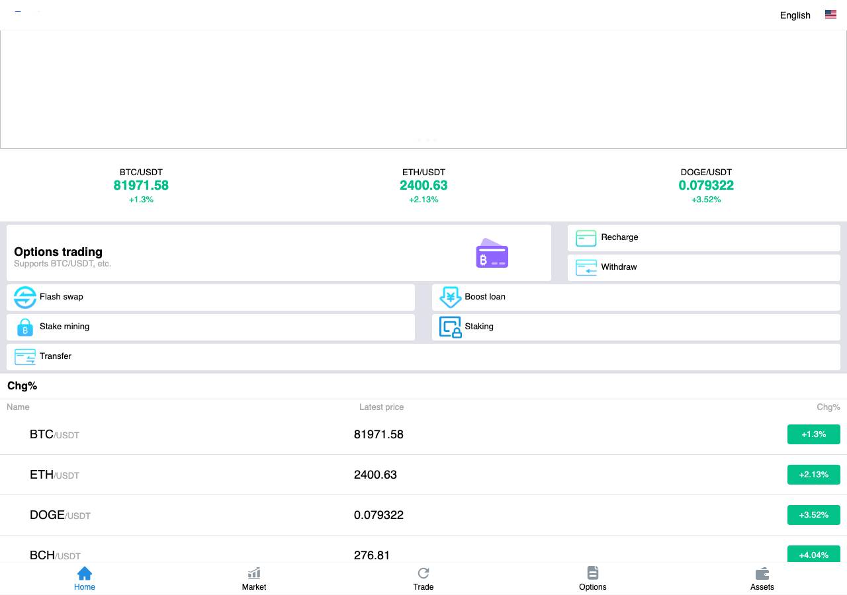Click the 0.079322 price in list

379,515
